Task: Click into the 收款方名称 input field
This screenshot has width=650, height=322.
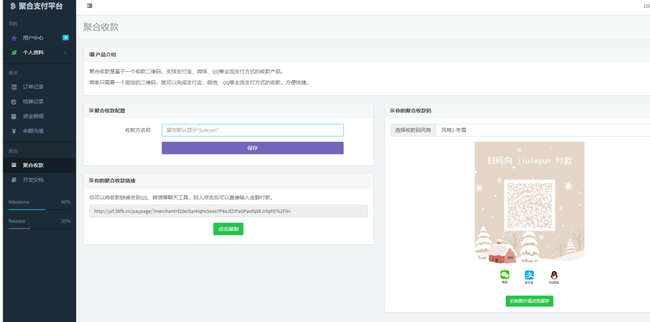Action: click(x=253, y=130)
